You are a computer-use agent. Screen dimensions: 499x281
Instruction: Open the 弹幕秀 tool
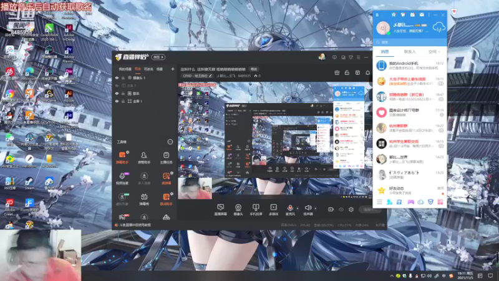coord(144,199)
